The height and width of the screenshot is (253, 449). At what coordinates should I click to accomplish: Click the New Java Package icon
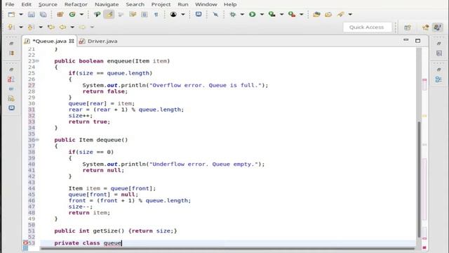point(60,14)
